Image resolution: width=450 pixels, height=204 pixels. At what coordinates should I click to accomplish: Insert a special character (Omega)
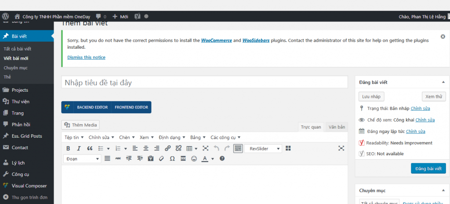(172, 159)
